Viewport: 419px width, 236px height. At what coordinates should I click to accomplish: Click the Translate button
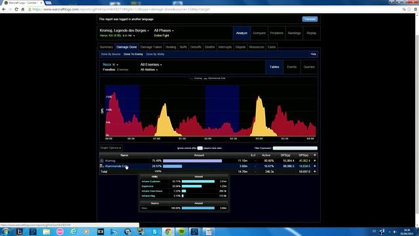click(x=310, y=19)
